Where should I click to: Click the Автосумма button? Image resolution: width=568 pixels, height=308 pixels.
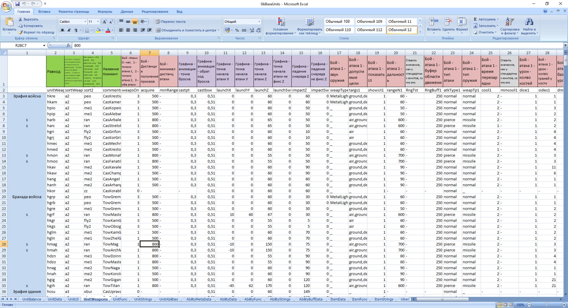point(485,19)
